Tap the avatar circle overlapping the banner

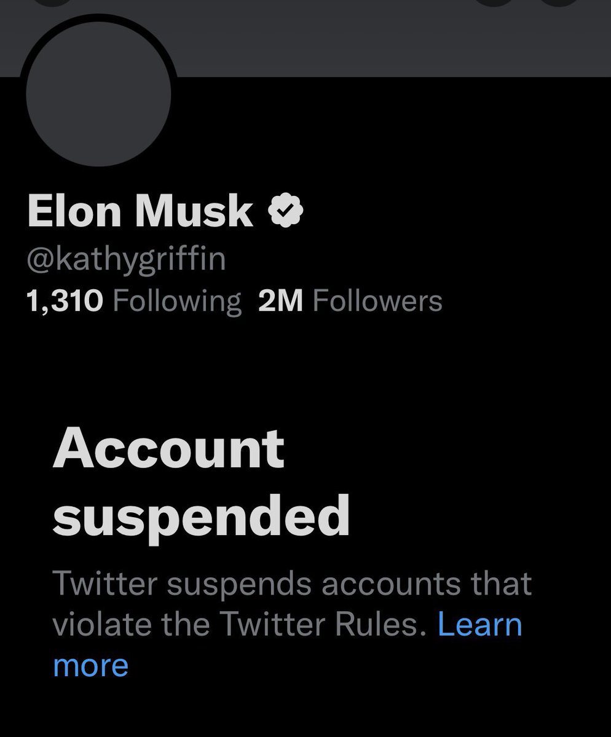point(98,92)
